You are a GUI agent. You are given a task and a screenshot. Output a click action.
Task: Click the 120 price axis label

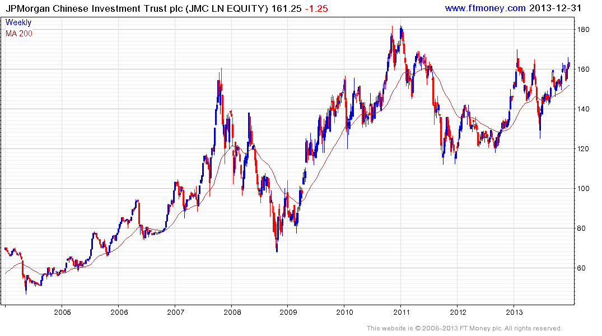(583, 149)
